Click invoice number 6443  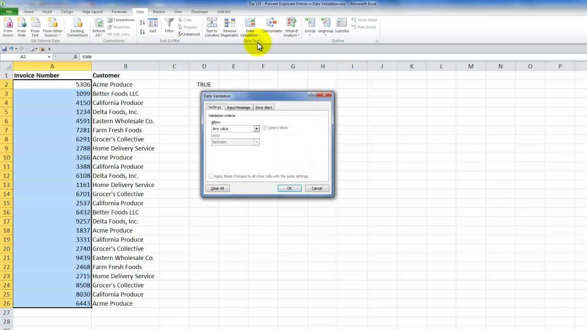[52, 303]
